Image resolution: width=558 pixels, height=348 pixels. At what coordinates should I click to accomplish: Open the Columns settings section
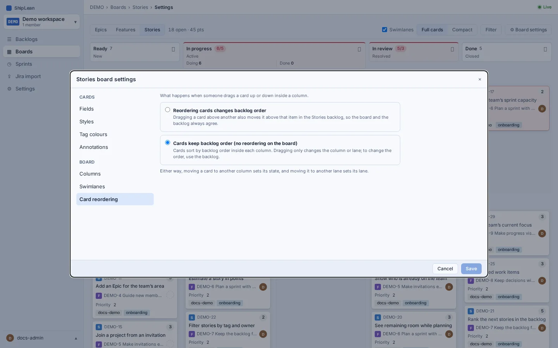(x=115, y=174)
